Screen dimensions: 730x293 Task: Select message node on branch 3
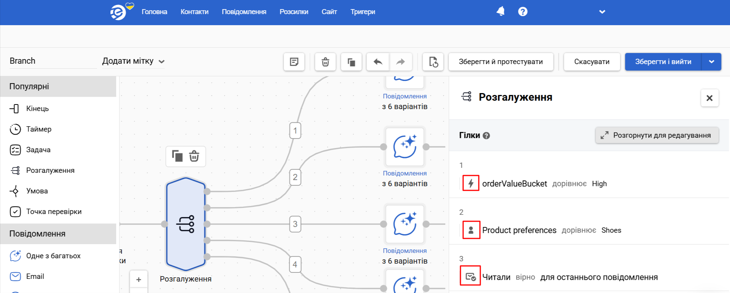[x=405, y=224]
